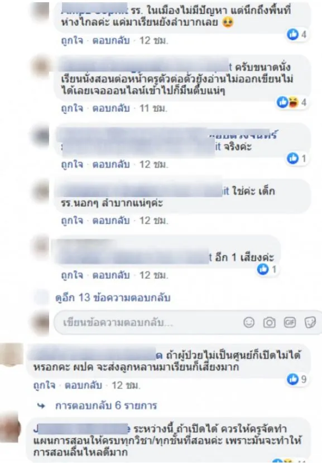Viewport: 322px width, 463px height.
Task: Like the 11 ชม. comment via 'ถูกใจ'
Action: [72, 109]
